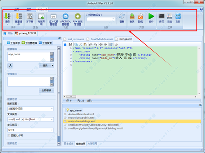
Task: Expand the AndroidManifest.xml result node
Action: tap(65, 114)
